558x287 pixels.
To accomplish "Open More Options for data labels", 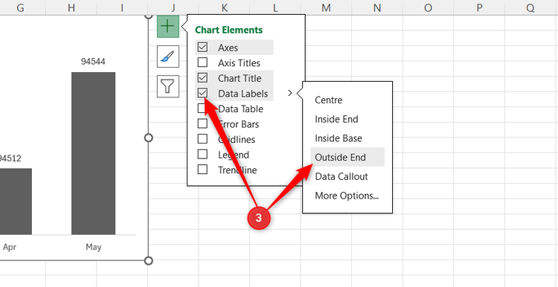I will coord(347,196).
